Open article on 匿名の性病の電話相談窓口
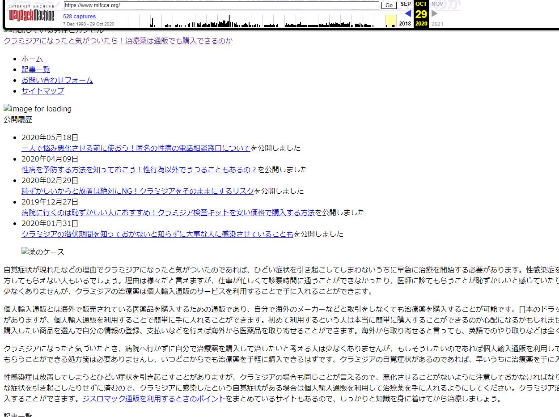Image resolution: width=559 pixels, height=417 pixels. tap(136, 148)
